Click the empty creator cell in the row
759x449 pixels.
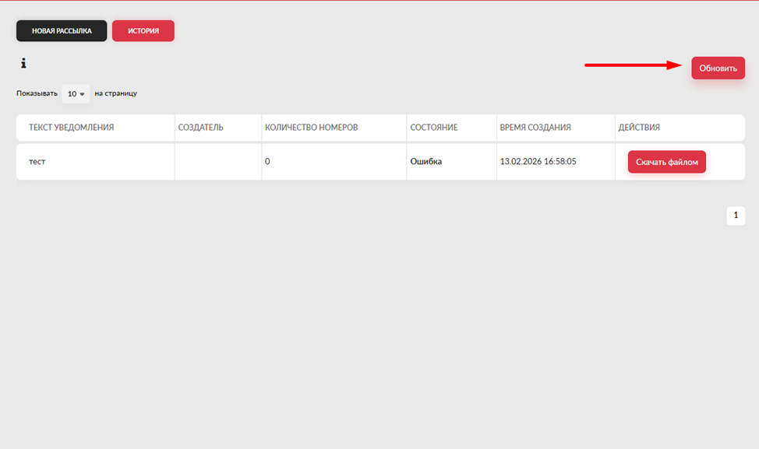point(218,162)
